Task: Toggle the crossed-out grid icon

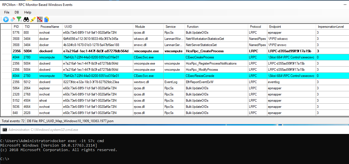Action: [40, 19]
